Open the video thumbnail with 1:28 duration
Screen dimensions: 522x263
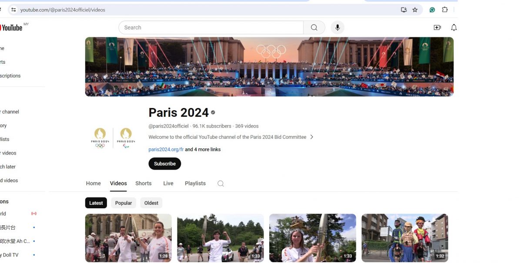tap(128, 238)
